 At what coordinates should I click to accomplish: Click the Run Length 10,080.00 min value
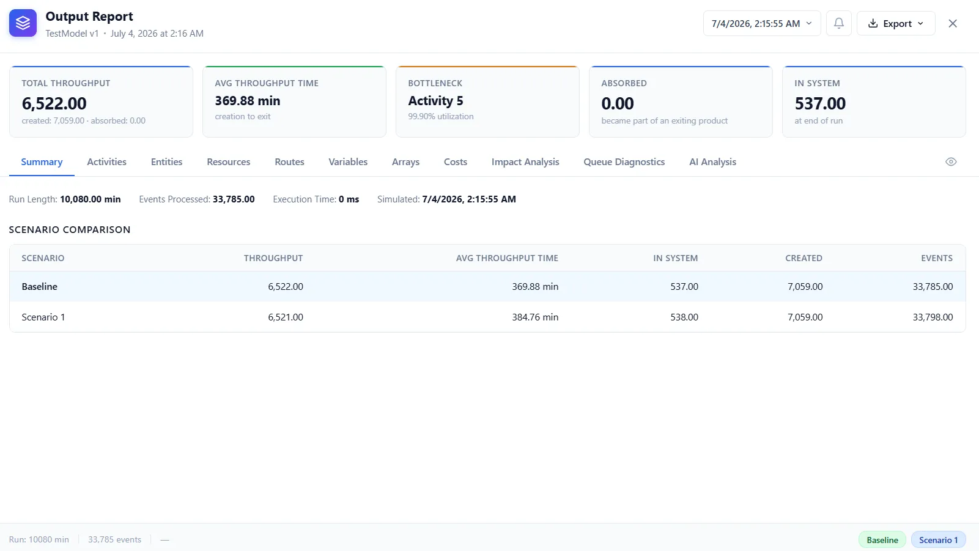coord(91,199)
